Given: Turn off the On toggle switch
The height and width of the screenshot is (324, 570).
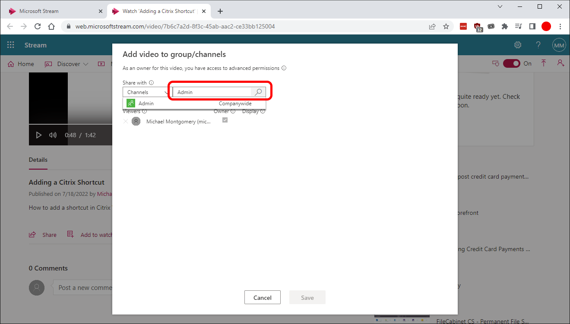Looking at the screenshot, I should pyautogui.click(x=512, y=63).
